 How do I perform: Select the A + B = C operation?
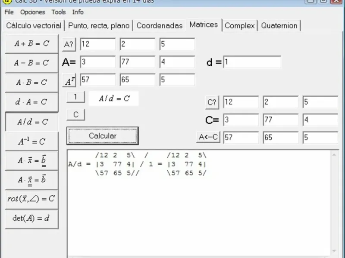(32, 44)
